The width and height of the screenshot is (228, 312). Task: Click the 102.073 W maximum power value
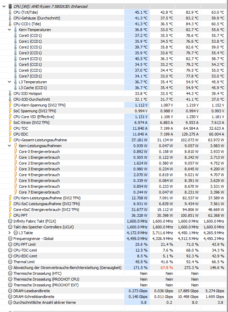pos(189,140)
